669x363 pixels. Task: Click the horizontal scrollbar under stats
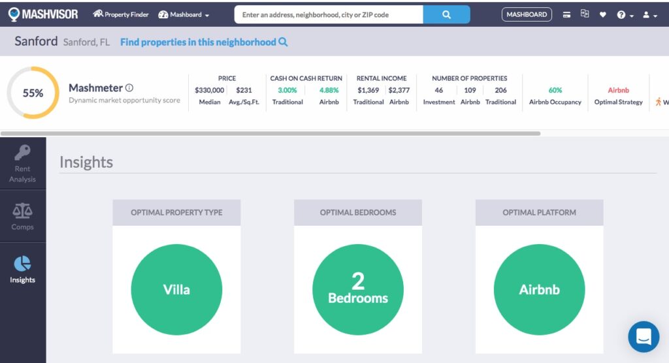pos(270,133)
